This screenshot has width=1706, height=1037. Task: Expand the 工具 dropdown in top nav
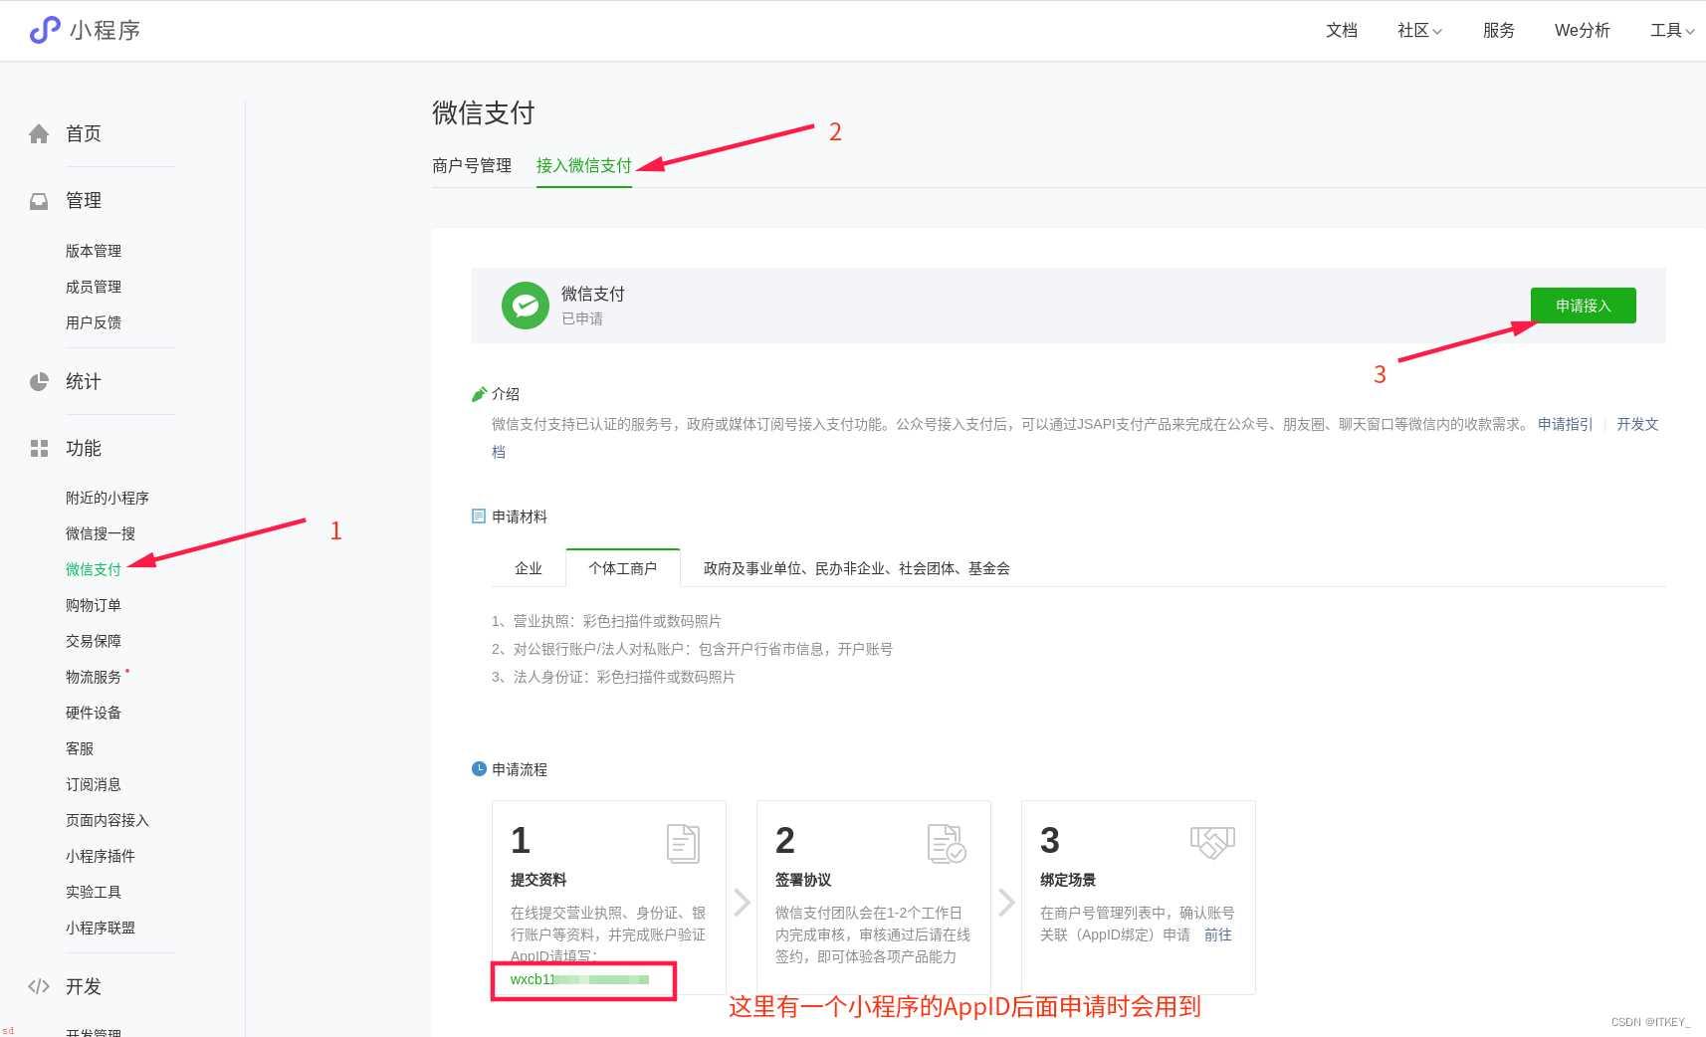click(1672, 31)
